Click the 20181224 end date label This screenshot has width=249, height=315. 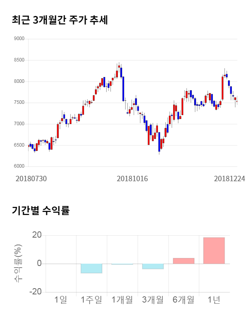click(x=230, y=178)
